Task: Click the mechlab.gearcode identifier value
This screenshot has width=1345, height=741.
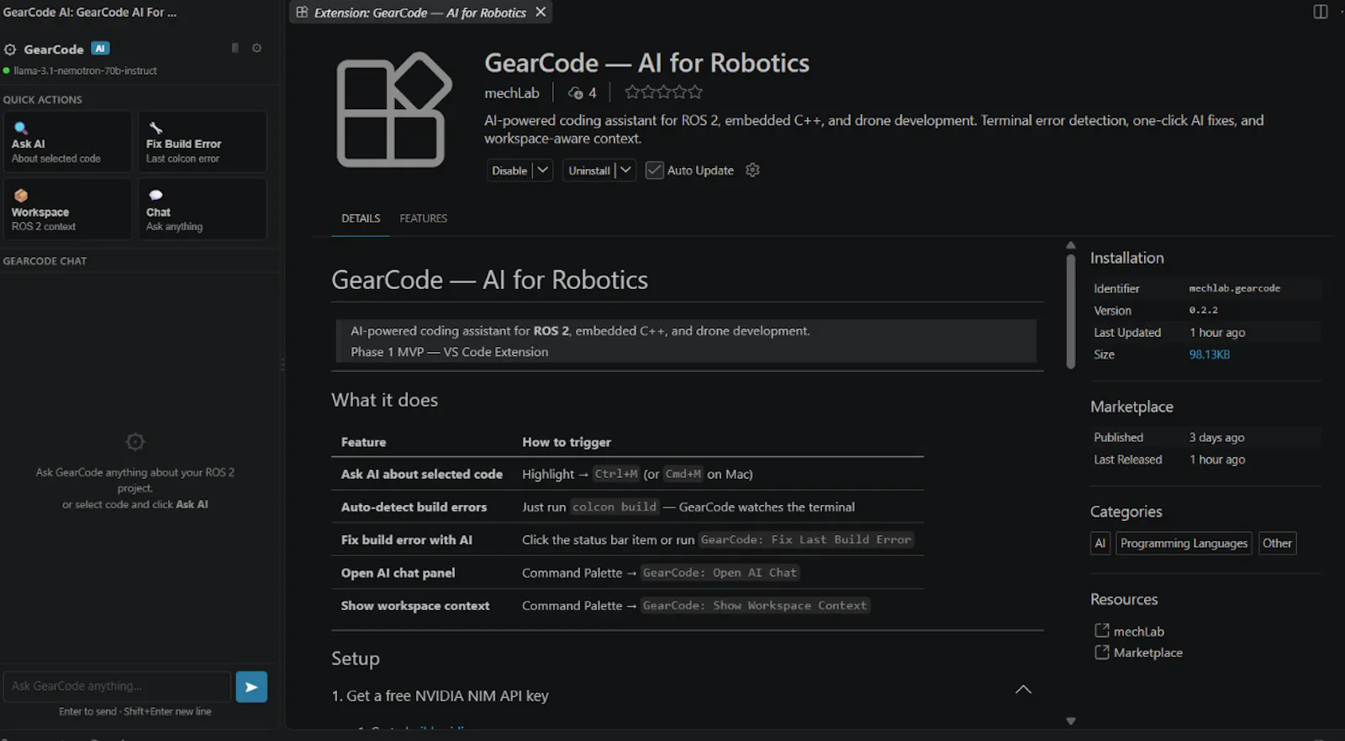Action: (x=1234, y=288)
